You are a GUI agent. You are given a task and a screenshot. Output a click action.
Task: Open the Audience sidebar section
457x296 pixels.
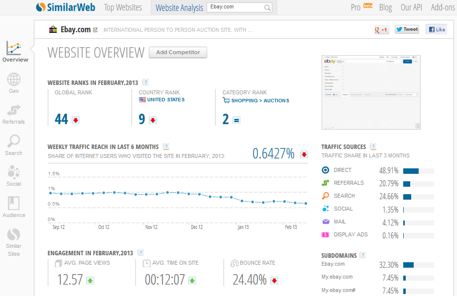pyautogui.click(x=14, y=207)
